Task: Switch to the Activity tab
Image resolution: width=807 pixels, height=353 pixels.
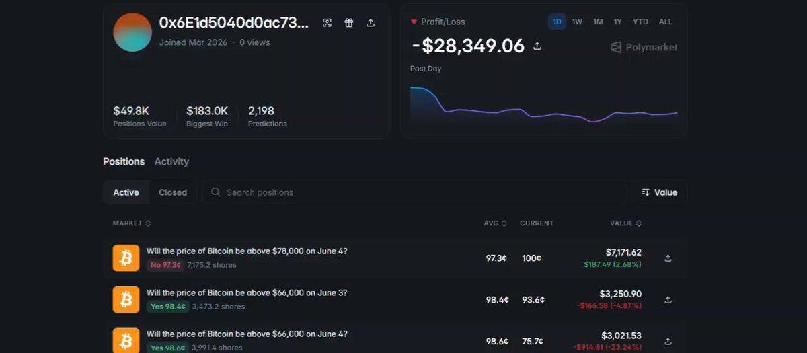Action: [171, 161]
